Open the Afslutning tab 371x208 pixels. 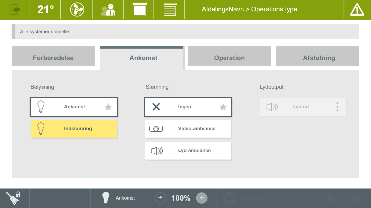click(x=319, y=58)
